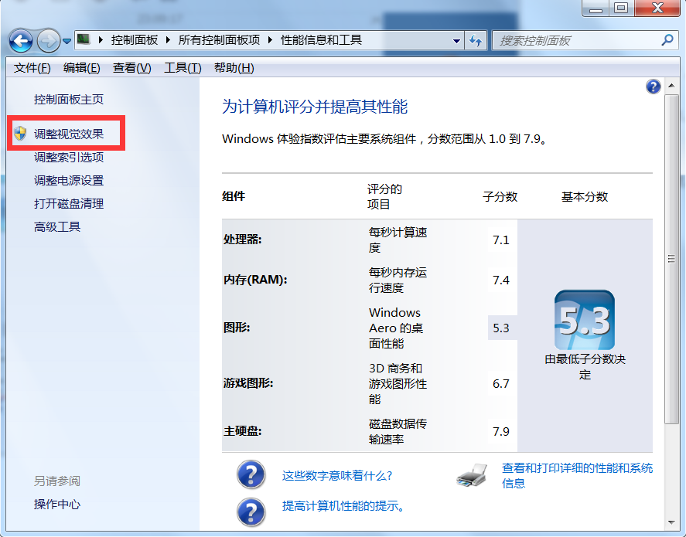686x537 pixels.
Task: Click the 图形 subscore 5.3 cell
Action: click(502, 328)
